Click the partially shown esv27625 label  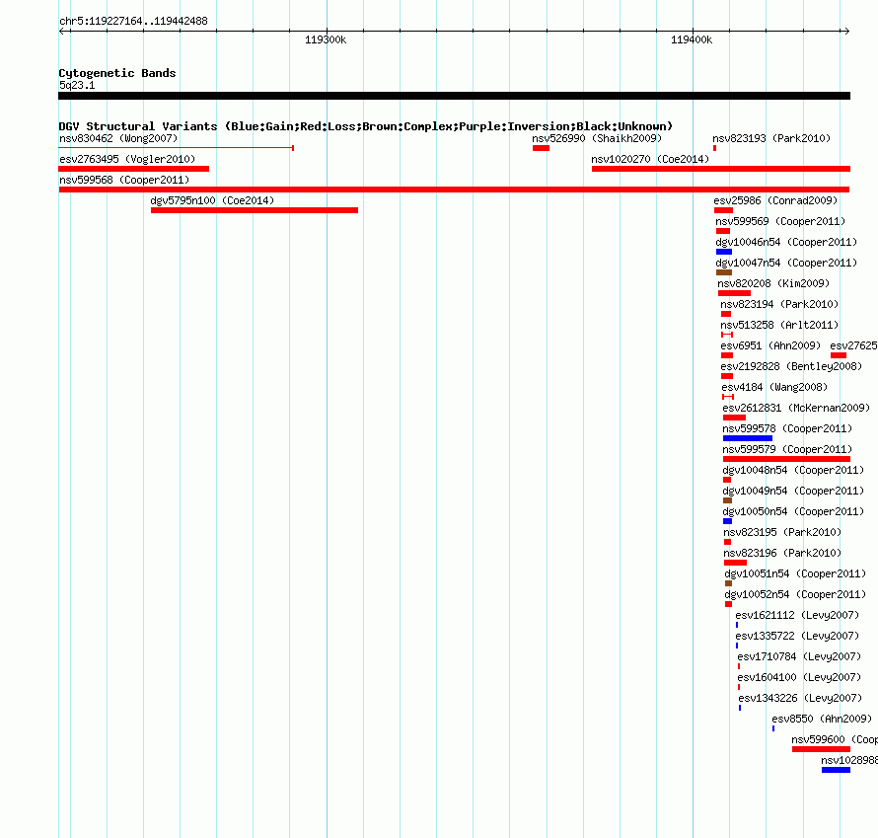pos(853,345)
